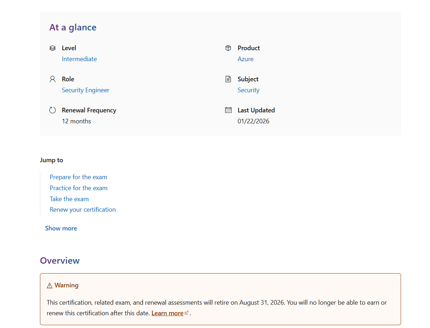Jump to Renew your certification
Screen dimensions: 430x328
coord(83,210)
